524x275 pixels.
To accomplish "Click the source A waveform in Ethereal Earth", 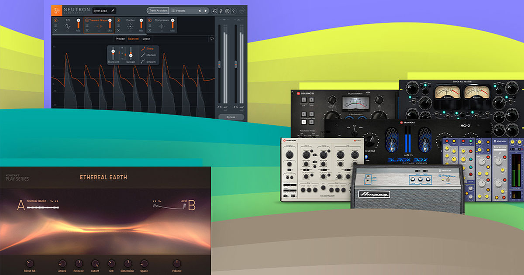I will (43, 207).
